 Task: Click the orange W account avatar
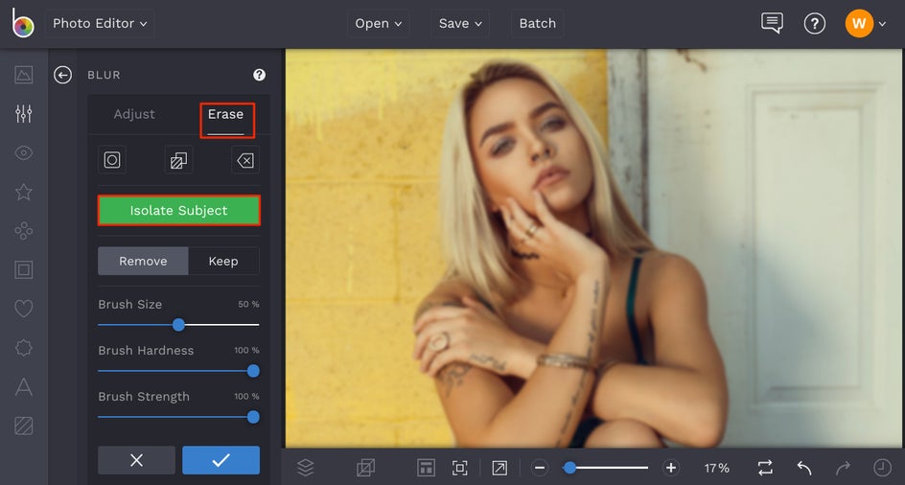859,24
